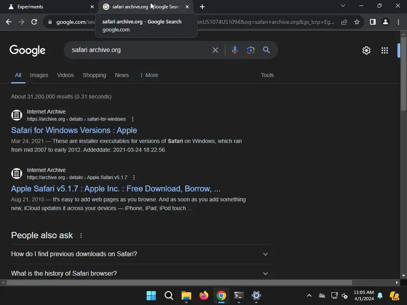
Task: Click archive.org safari-for-windows URL breadcrumb
Action: [76, 119]
